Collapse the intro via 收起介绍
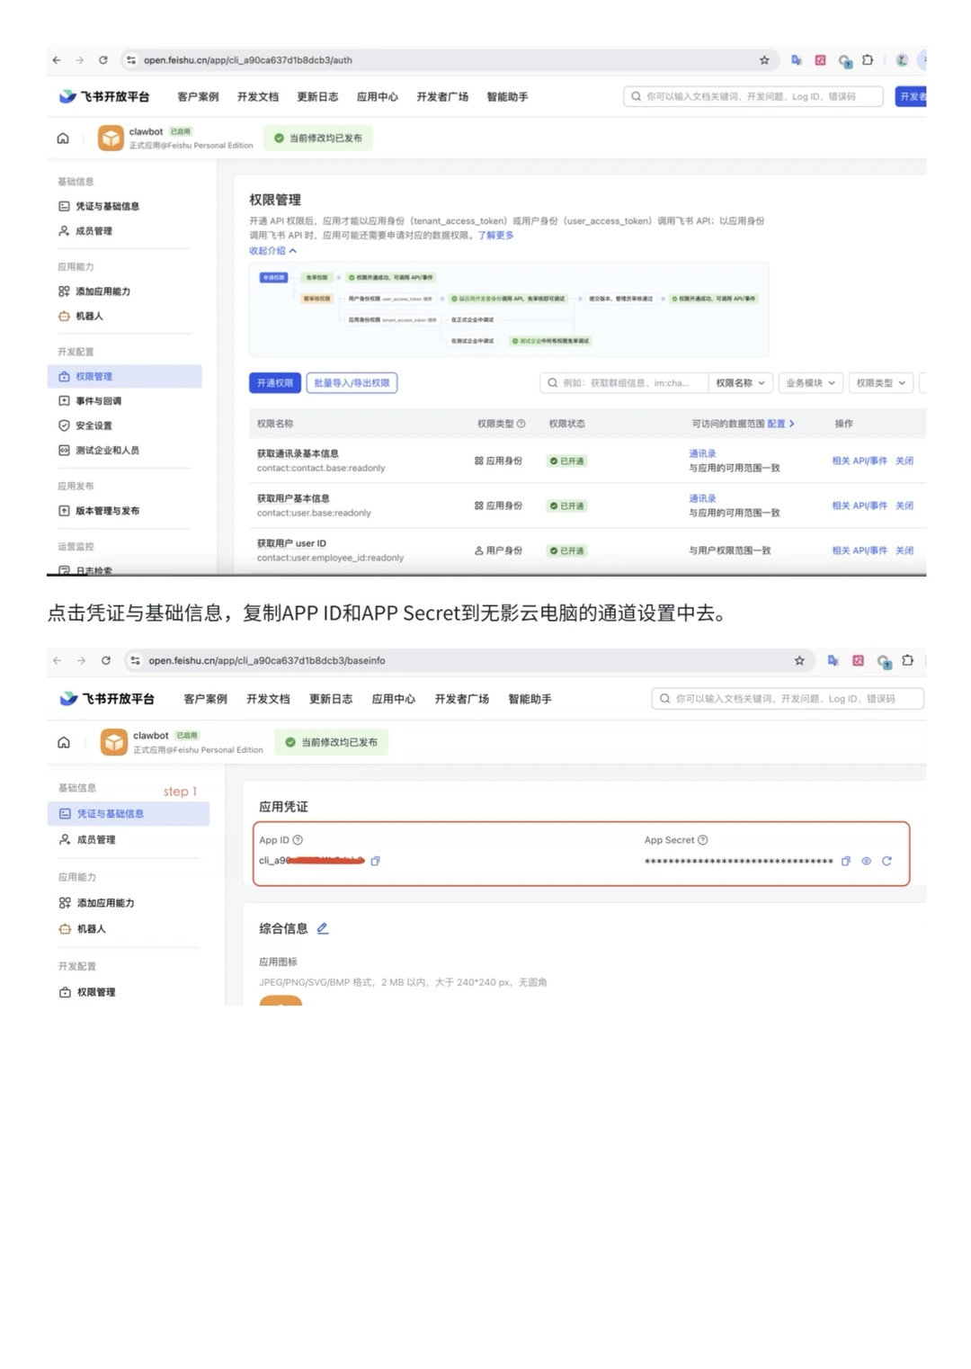 click(x=272, y=251)
